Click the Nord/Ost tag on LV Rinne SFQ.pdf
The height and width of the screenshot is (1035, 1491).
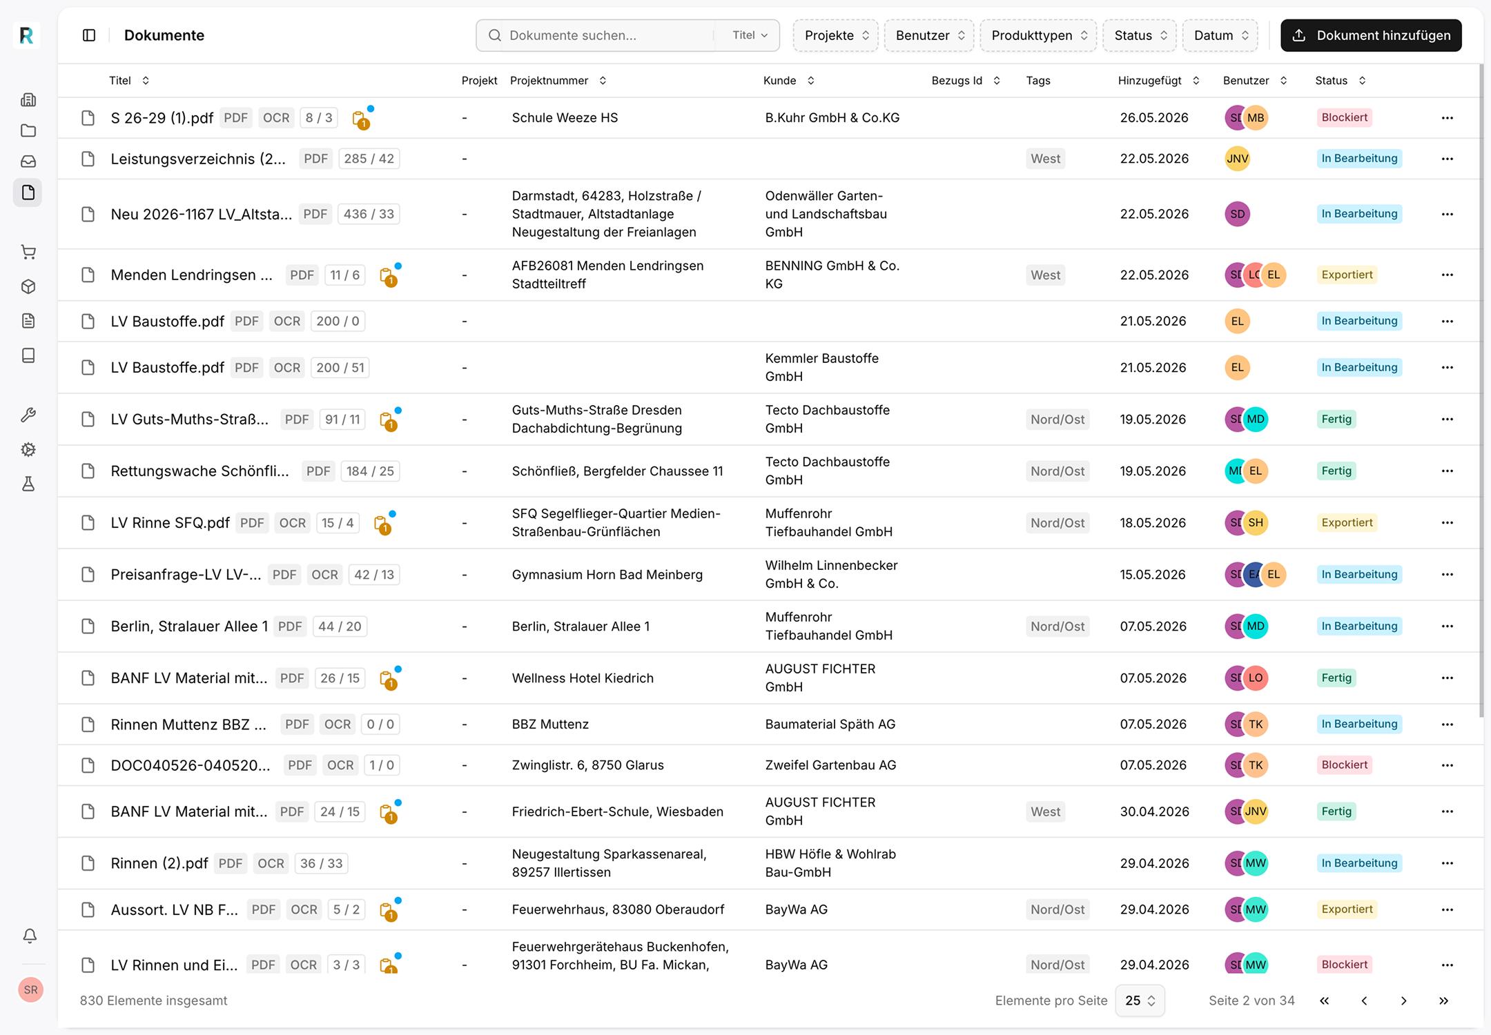pos(1058,523)
